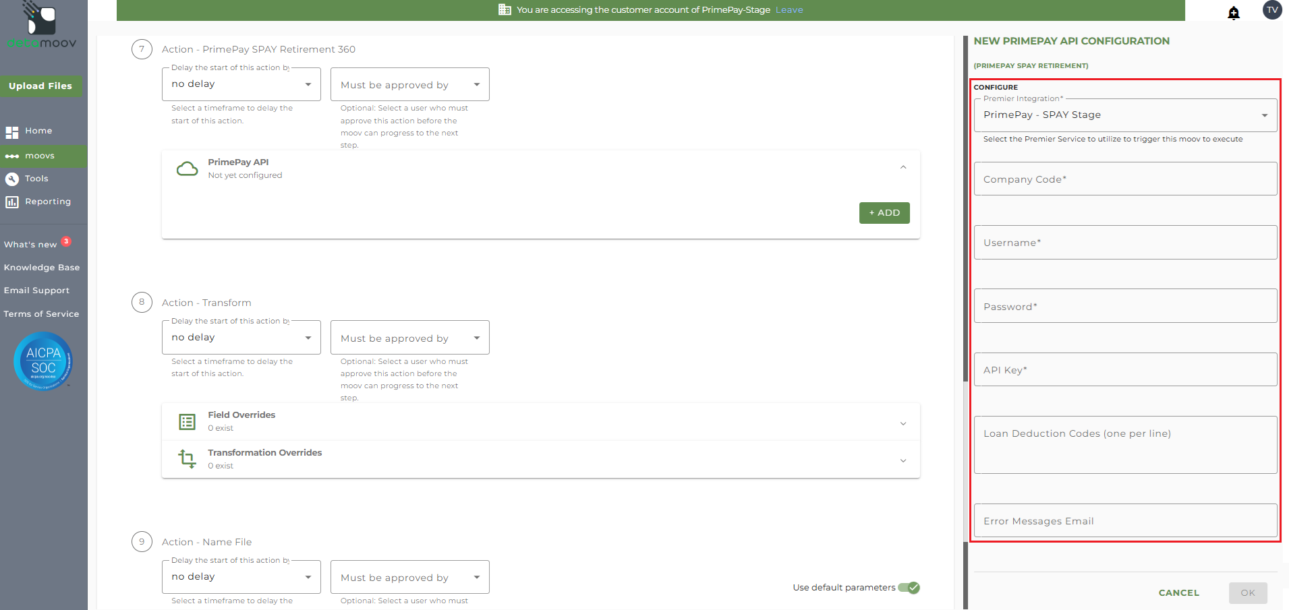This screenshot has width=1289, height=610.
Task: Open the Email Support link
Action: pyautogui.click(x=37, y=291)
